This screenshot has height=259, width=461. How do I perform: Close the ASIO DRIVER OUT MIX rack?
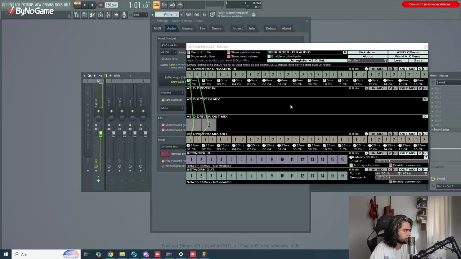425,117
